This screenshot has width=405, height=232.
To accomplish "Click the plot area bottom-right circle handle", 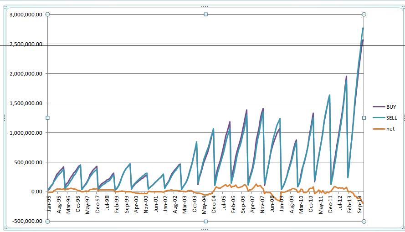I will pyautogui.click(x=364, y=221).
